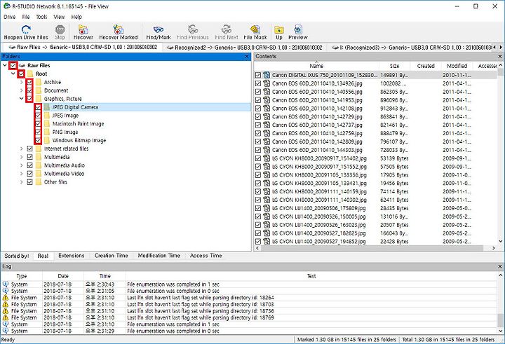
Task: Expand the Archive folder node
Action: 22,82
